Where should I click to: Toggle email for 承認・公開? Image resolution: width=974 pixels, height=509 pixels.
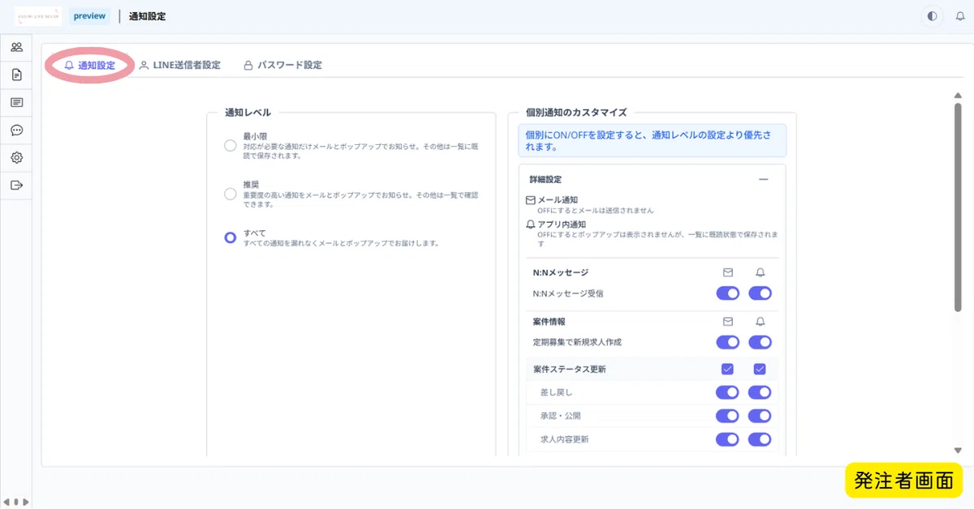[727, 416]
